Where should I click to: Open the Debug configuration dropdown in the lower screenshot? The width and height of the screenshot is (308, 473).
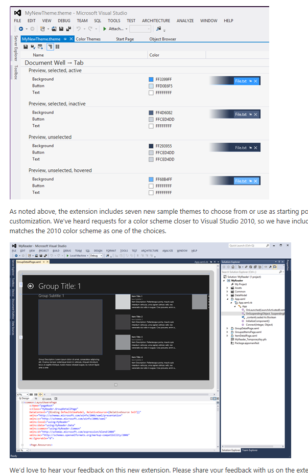click(x=96, y=256)
